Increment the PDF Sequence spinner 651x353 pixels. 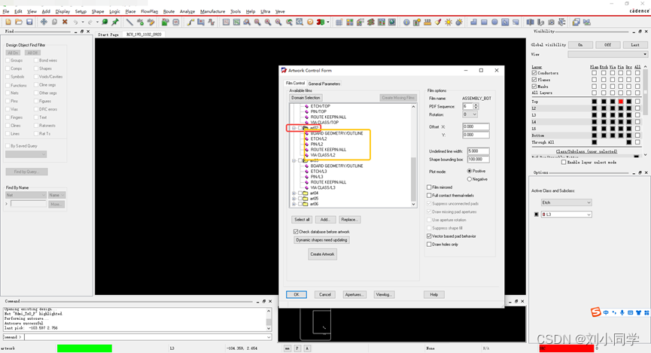click(476, 105)
